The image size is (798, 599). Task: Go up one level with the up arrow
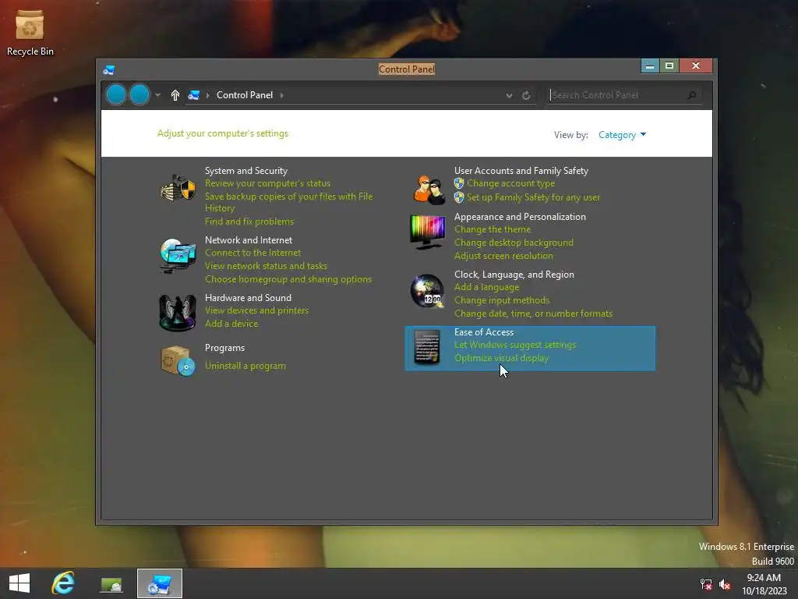[175, 95]
